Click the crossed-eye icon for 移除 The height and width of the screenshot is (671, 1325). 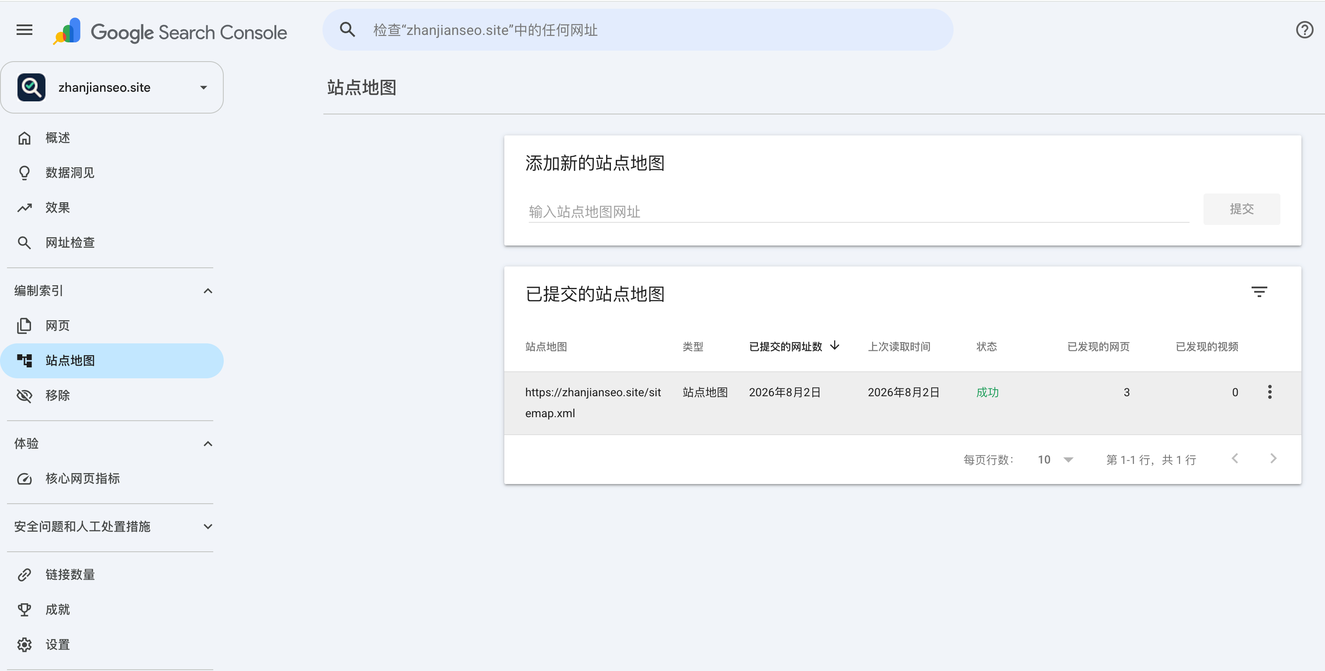point(24,395)
